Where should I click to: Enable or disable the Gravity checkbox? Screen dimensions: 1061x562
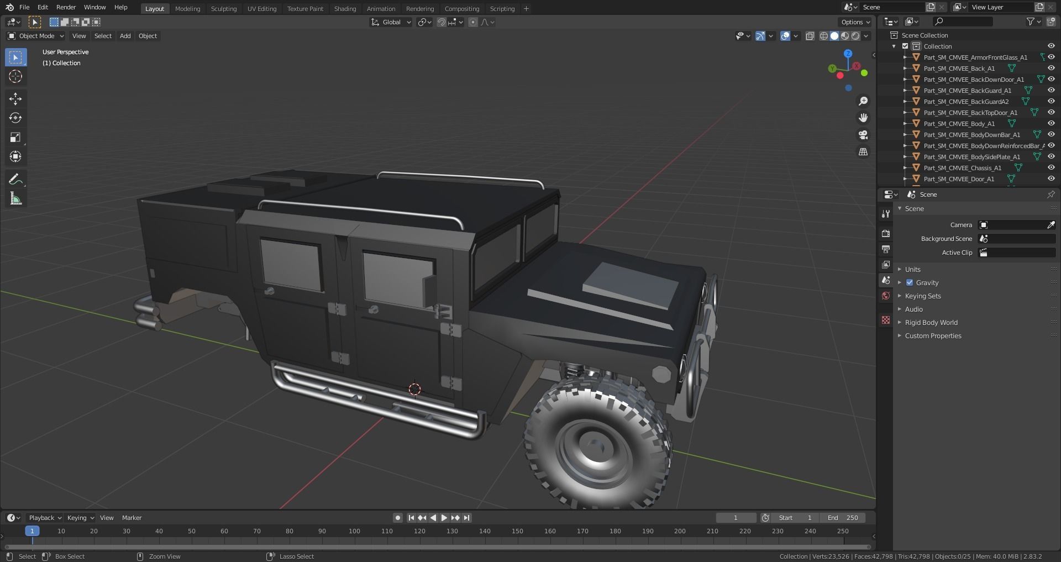(x=910, y=282)
